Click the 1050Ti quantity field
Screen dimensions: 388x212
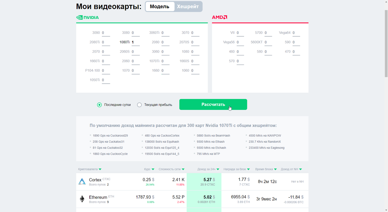[x=106, y=80]
